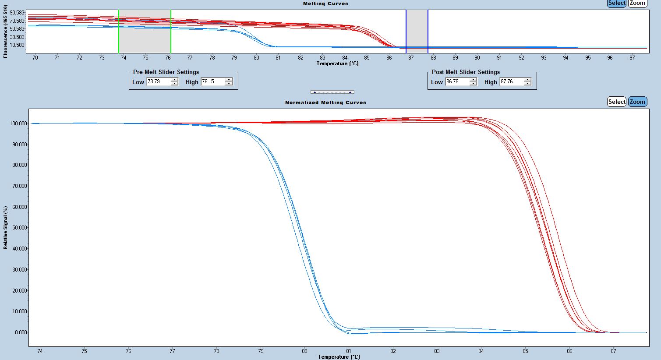Click the Pre-Melt Low value field
The height and width of the screenshot is (360, 661).
pos(159,81)
